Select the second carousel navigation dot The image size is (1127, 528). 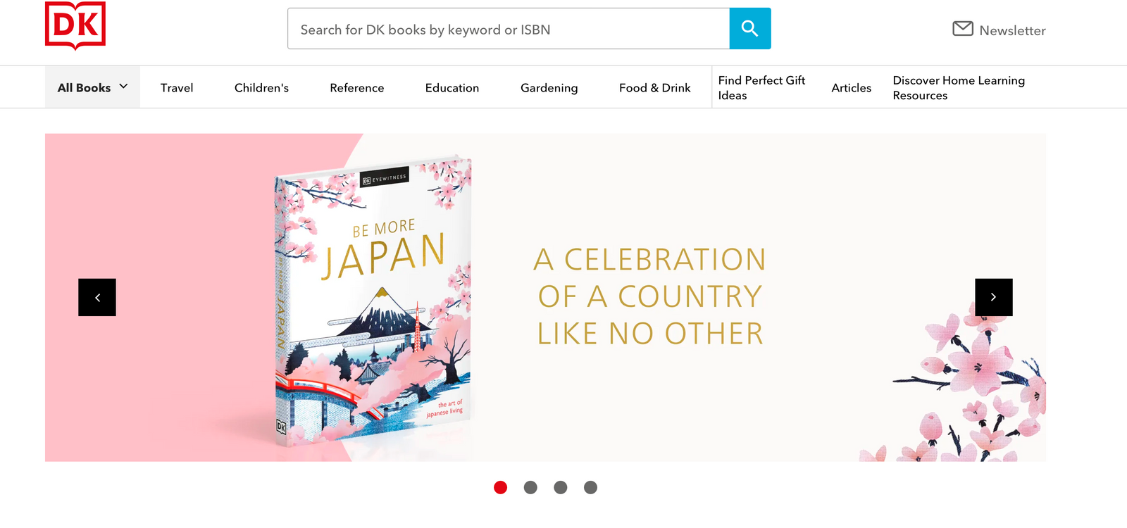tap(530, 487)
